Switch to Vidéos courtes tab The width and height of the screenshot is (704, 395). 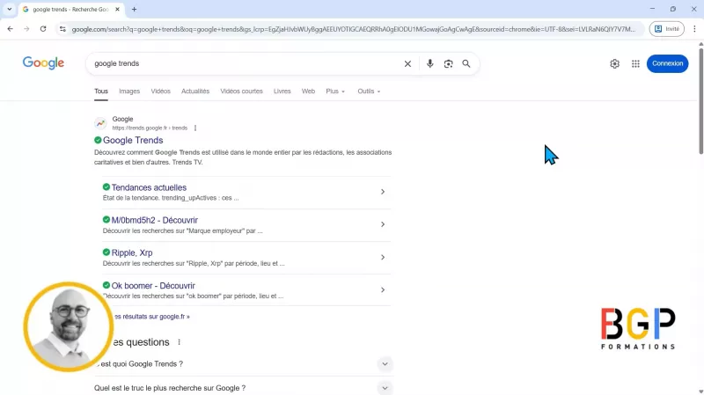[x=241, y=91]
